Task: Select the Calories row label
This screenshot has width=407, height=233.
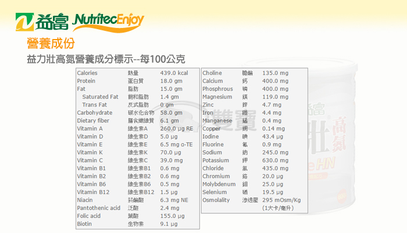Action: coord(87,73)
